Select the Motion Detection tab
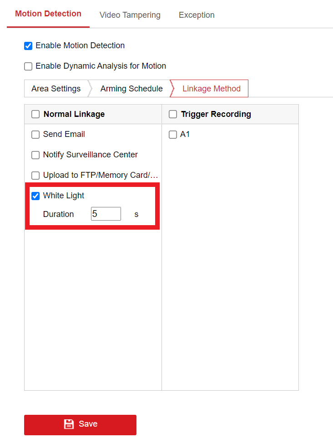This screenshot has width=333, height=448. pos(48,14)
